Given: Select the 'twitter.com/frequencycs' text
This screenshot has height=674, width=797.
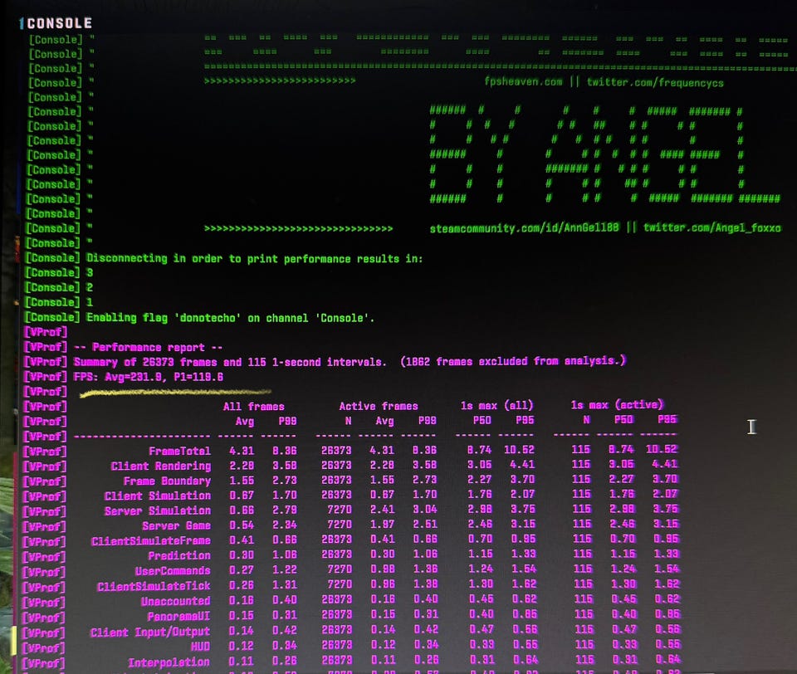Looking at the screenshot, I should tap(655, 83).
